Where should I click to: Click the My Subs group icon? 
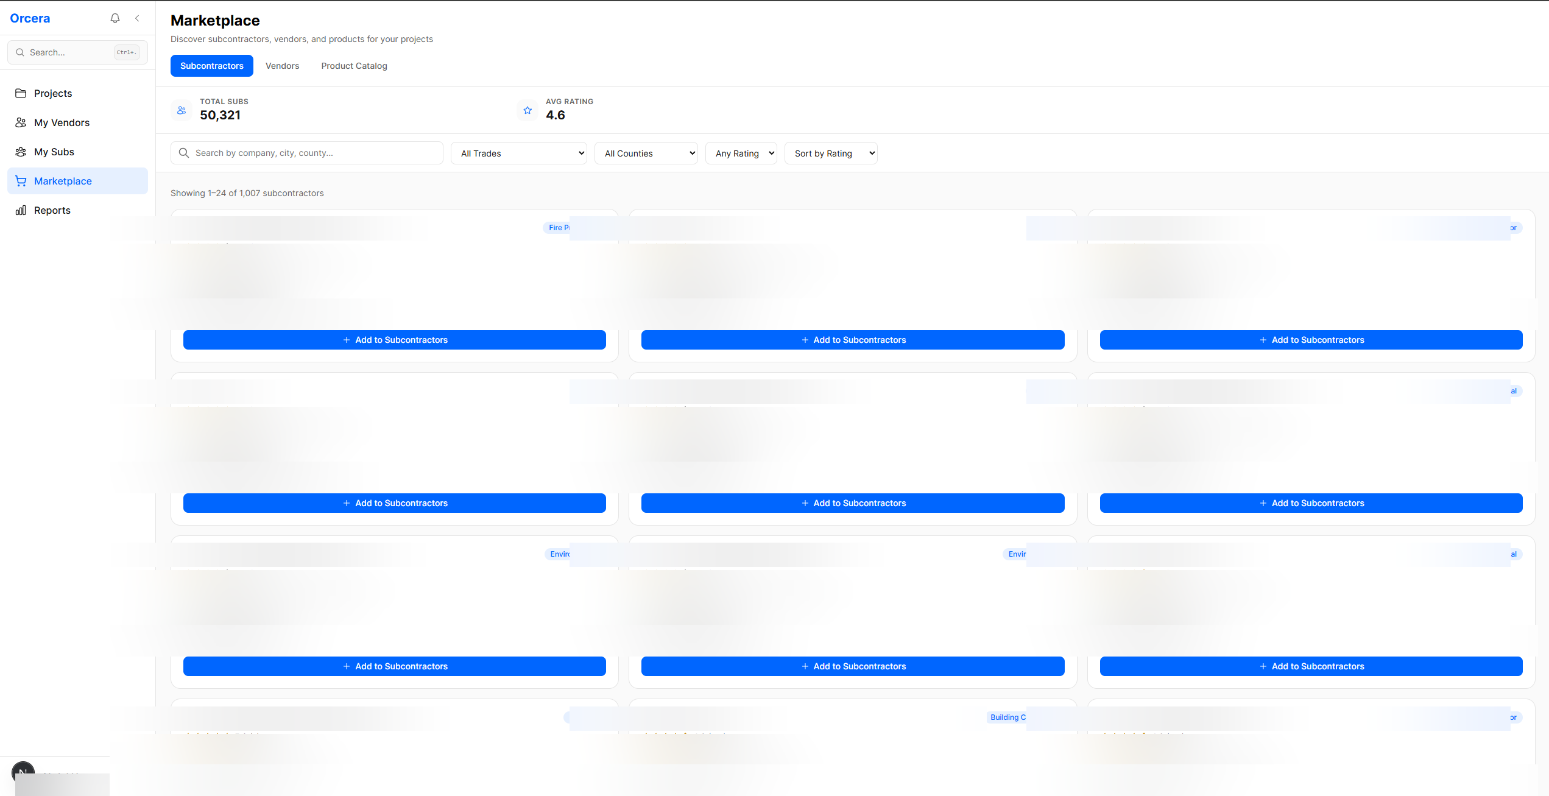(21, 152)
